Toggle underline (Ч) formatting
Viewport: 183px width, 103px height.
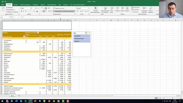point(25,11)
